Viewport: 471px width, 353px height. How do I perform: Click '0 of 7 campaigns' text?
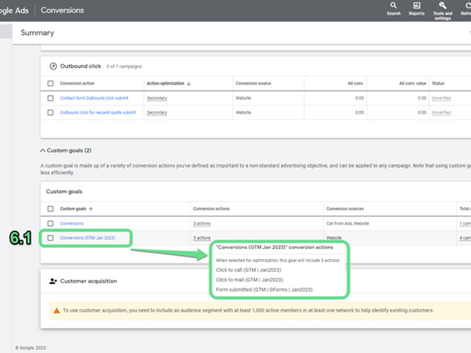point(124,66)
